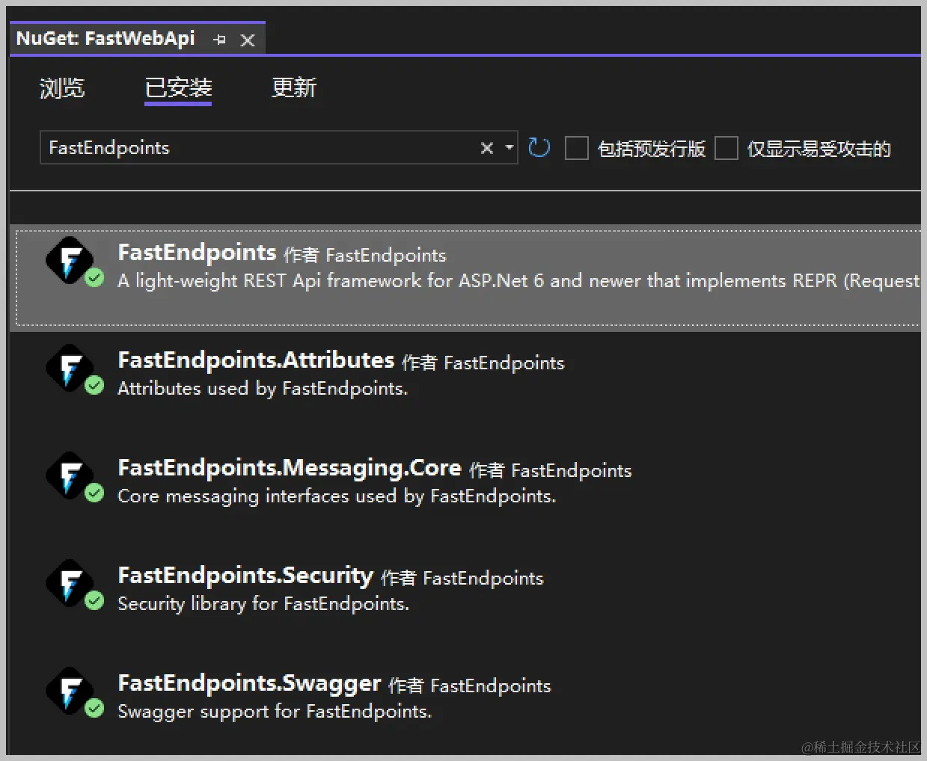Select the FastEndpoints.Security package title

click(x=245, y=576)
